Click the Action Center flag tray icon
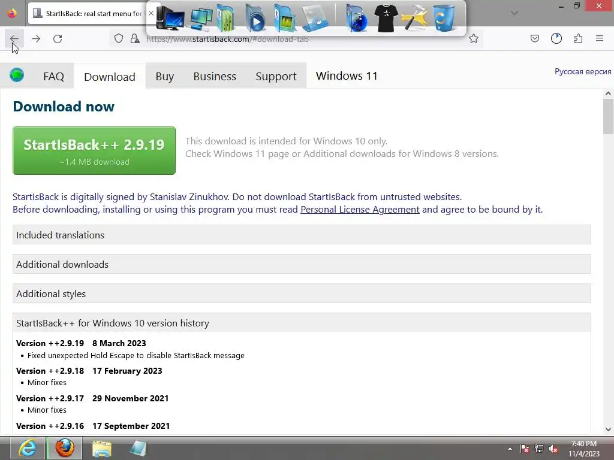Screen dimensions: 614x460 point(525,449)
